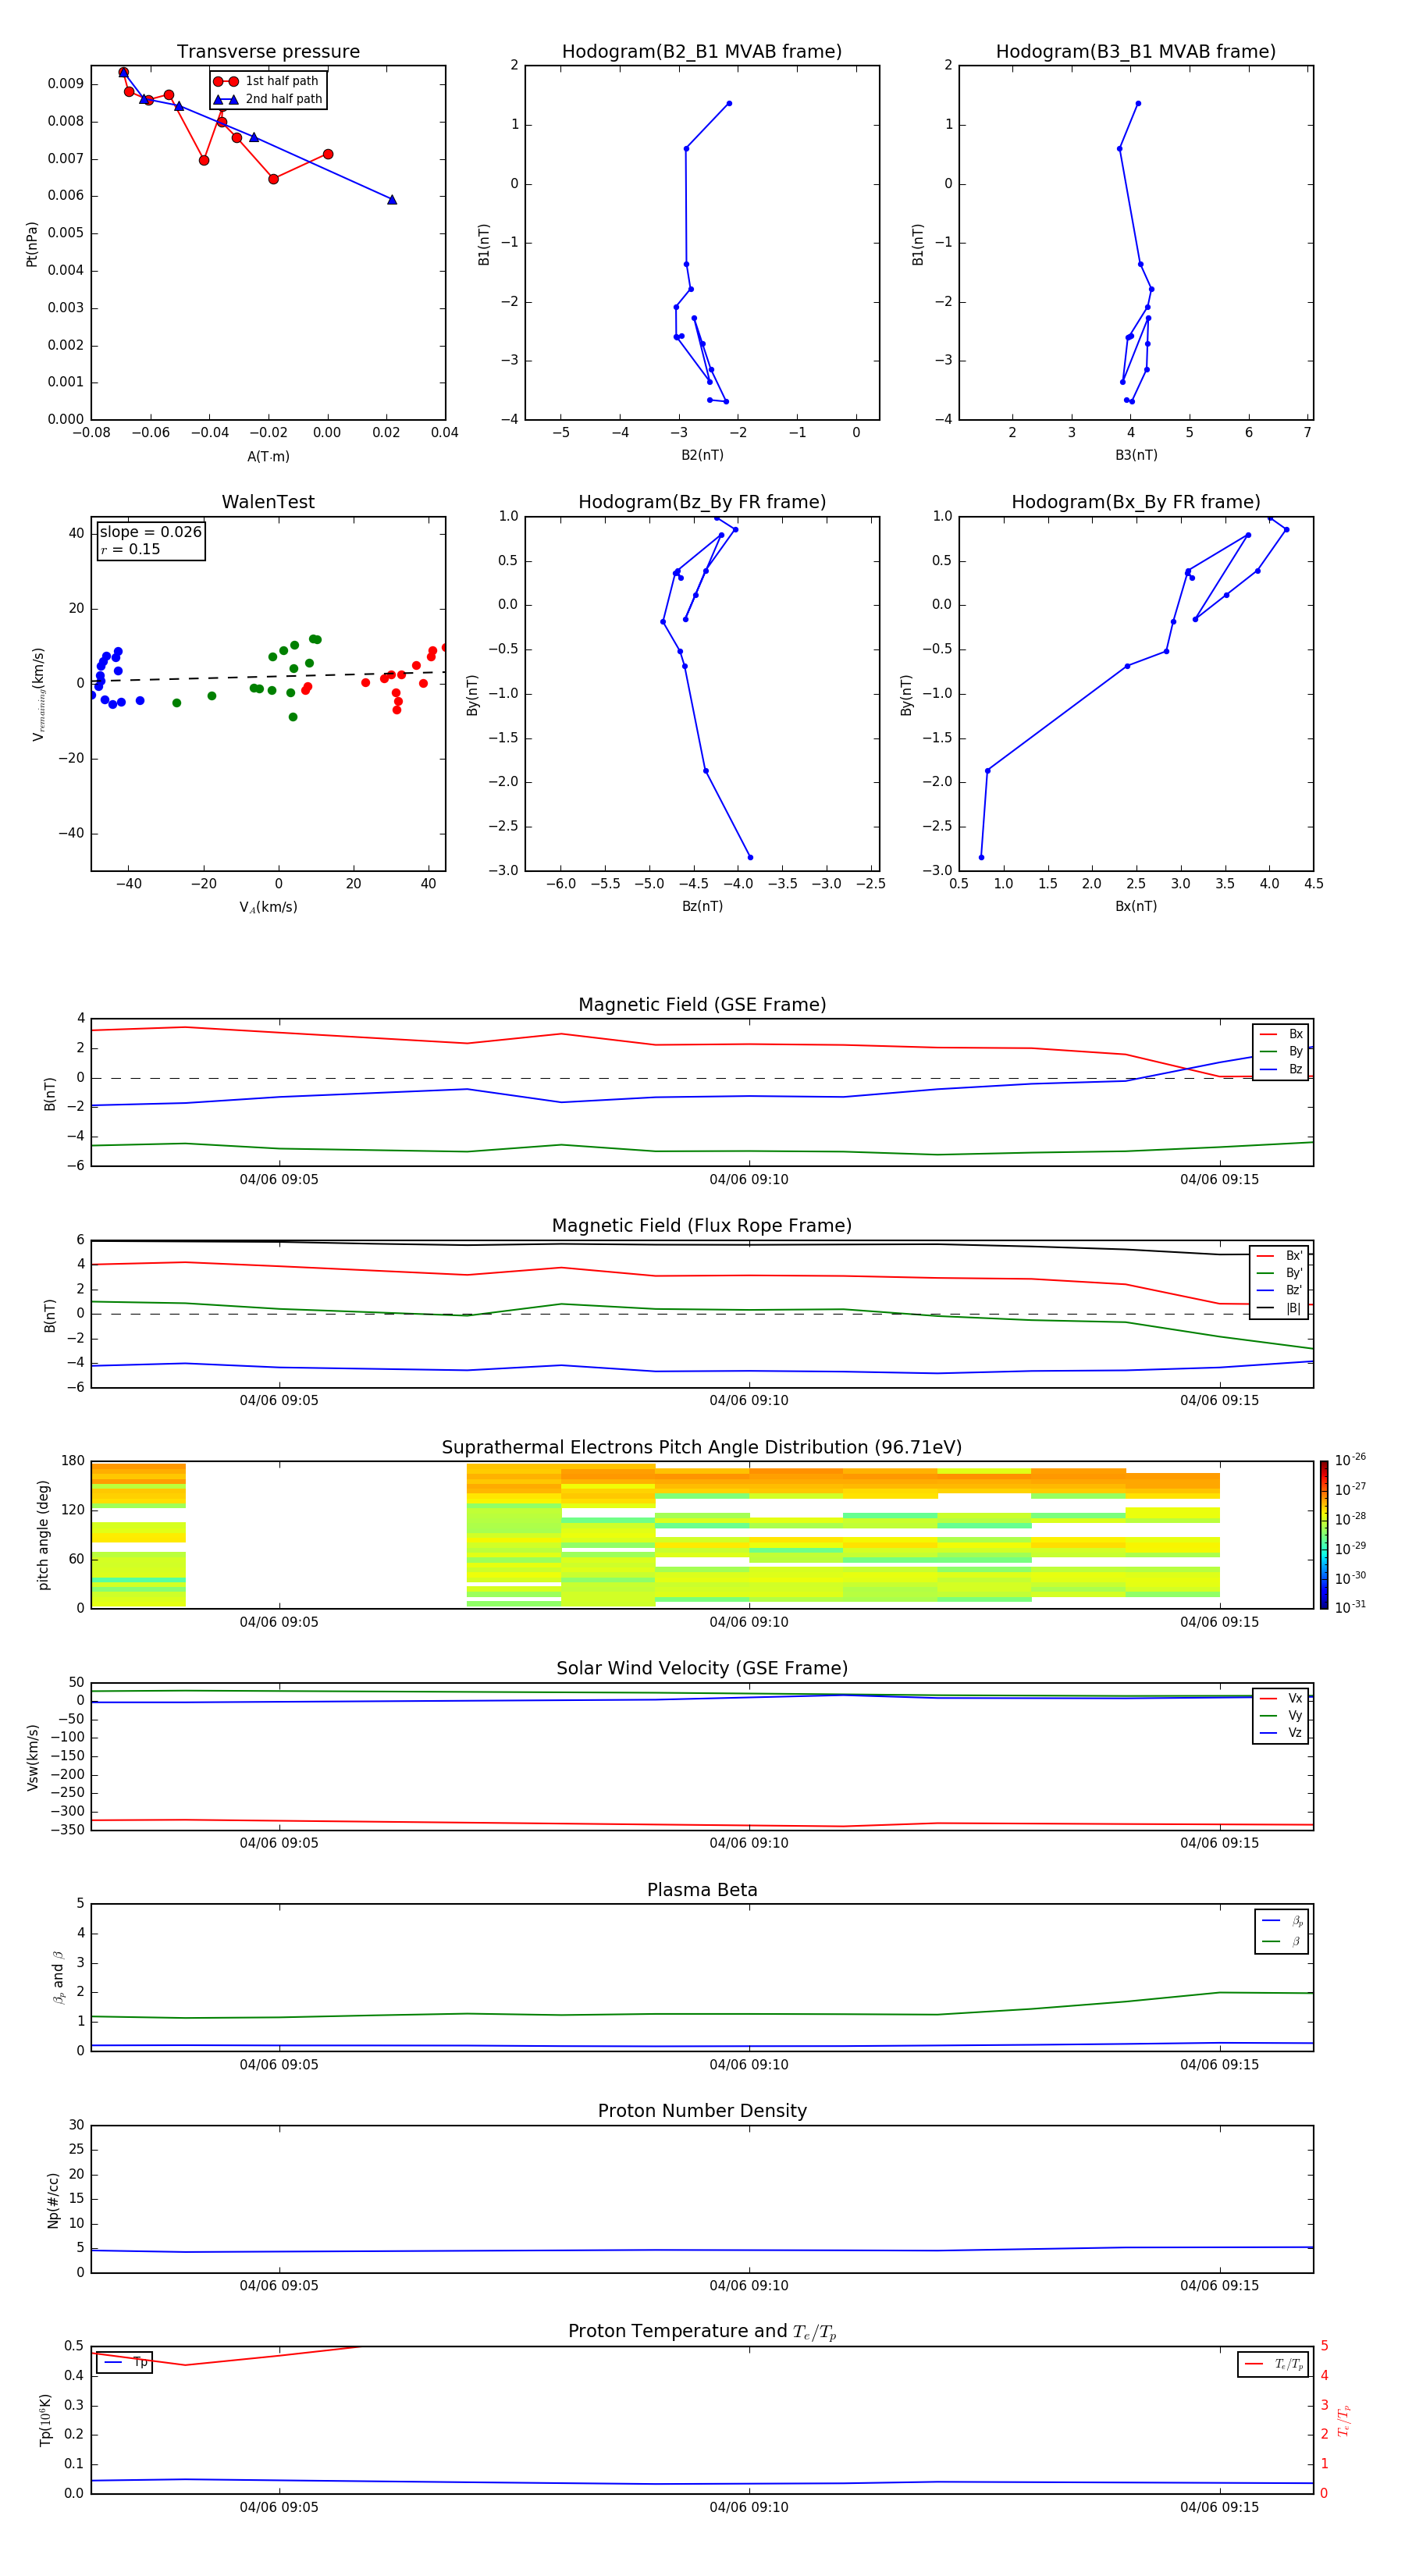Click 'Magnetic Field (GSE Frame)' title
The image size is (1405, 2576).
(x=702, y=1005)
